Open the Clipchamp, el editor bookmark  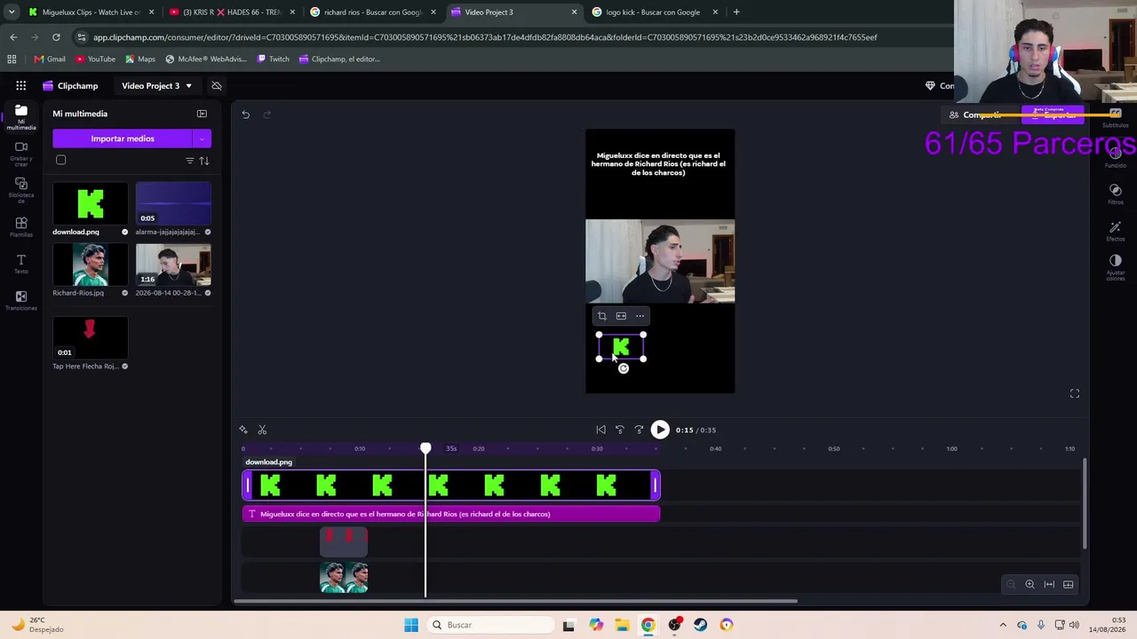[339, 59]
